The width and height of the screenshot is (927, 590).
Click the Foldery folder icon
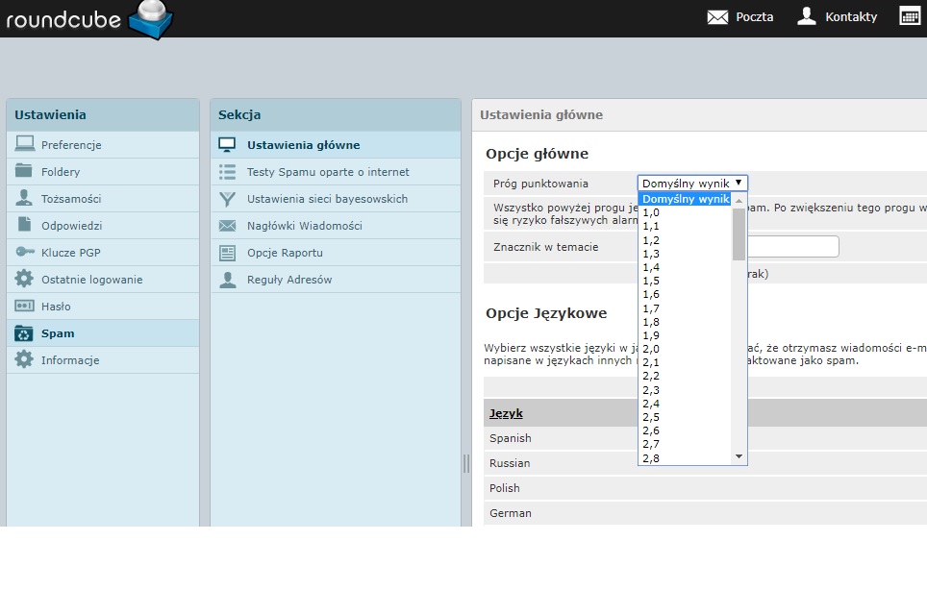[x=24, y=172]
